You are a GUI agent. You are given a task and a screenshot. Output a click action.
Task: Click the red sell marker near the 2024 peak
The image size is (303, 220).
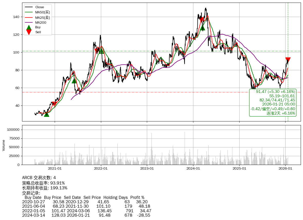tap(202, 20)
